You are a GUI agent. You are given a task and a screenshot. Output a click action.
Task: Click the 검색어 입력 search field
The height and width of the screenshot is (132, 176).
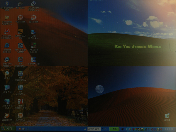coord(94,129)
